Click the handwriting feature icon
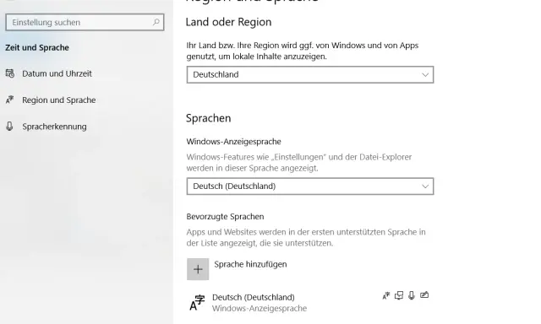The image size is (541, 324). click(x=424, y=295)
